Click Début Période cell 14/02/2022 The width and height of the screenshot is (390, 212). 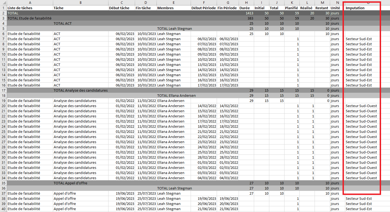click(x=204, y=106)
